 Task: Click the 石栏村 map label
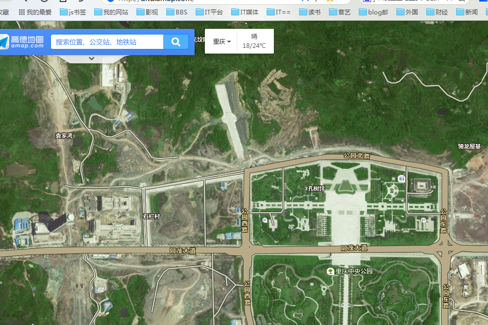pos(151,216)
